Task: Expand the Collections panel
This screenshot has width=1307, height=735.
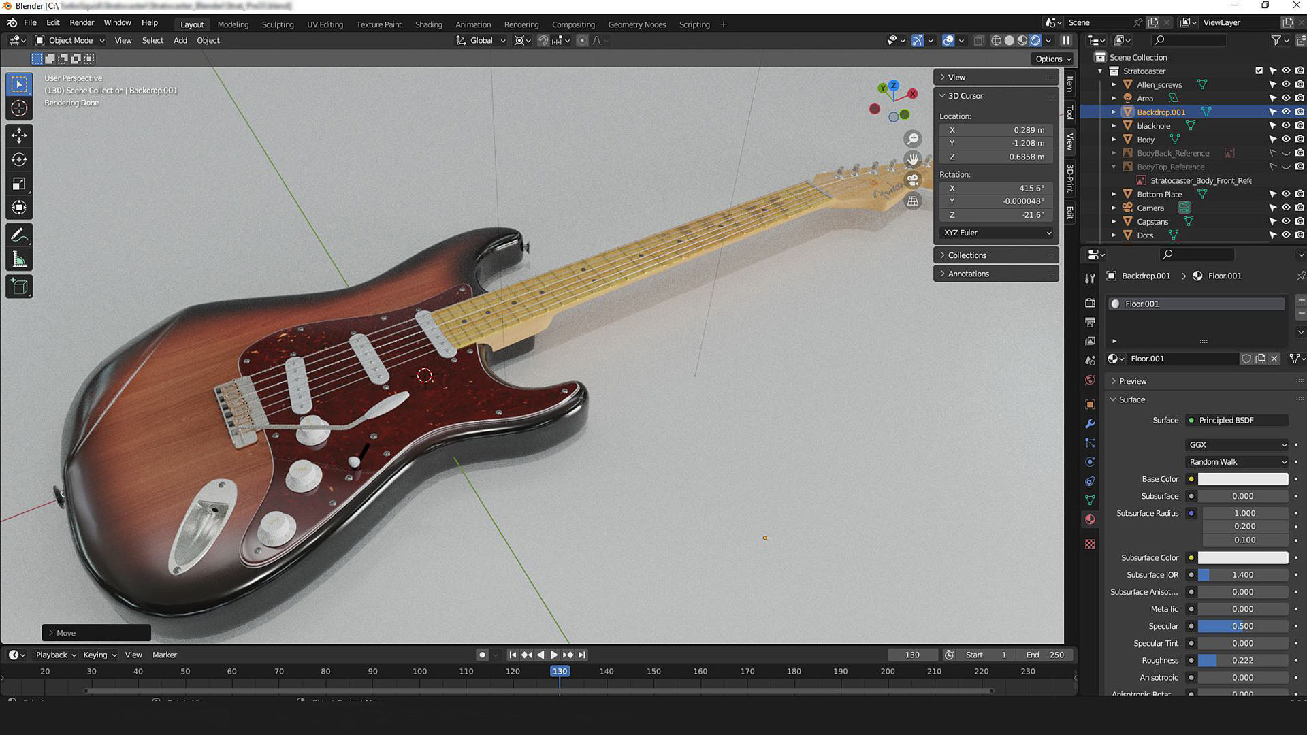Action: pos(996,255)
